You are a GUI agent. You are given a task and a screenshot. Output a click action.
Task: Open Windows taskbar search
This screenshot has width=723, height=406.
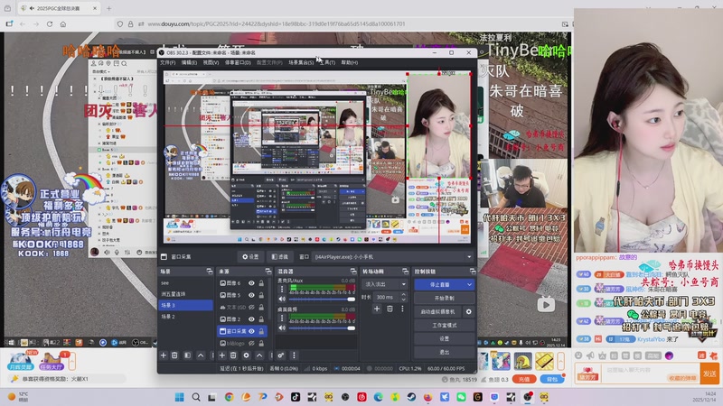[x=196, y=397]
